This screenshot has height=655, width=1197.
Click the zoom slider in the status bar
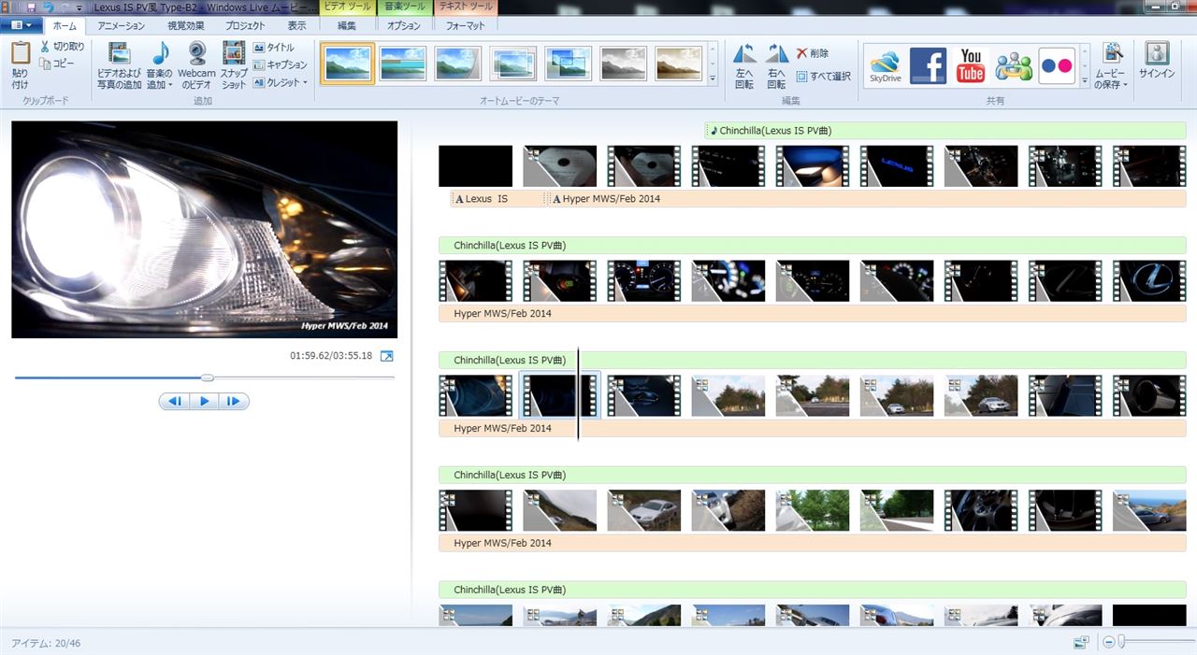coord(1123,642)
